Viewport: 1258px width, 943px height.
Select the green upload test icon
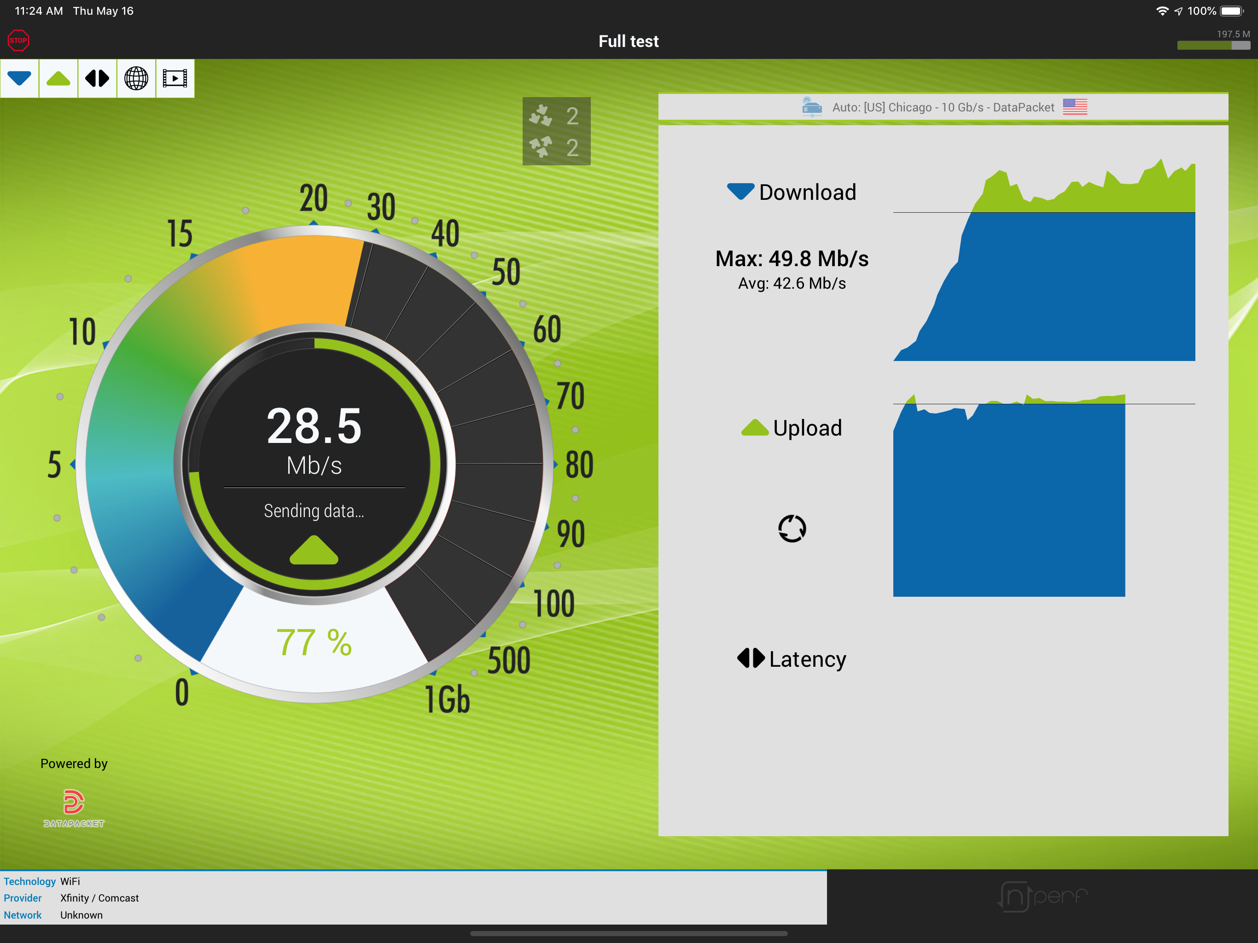58,78
